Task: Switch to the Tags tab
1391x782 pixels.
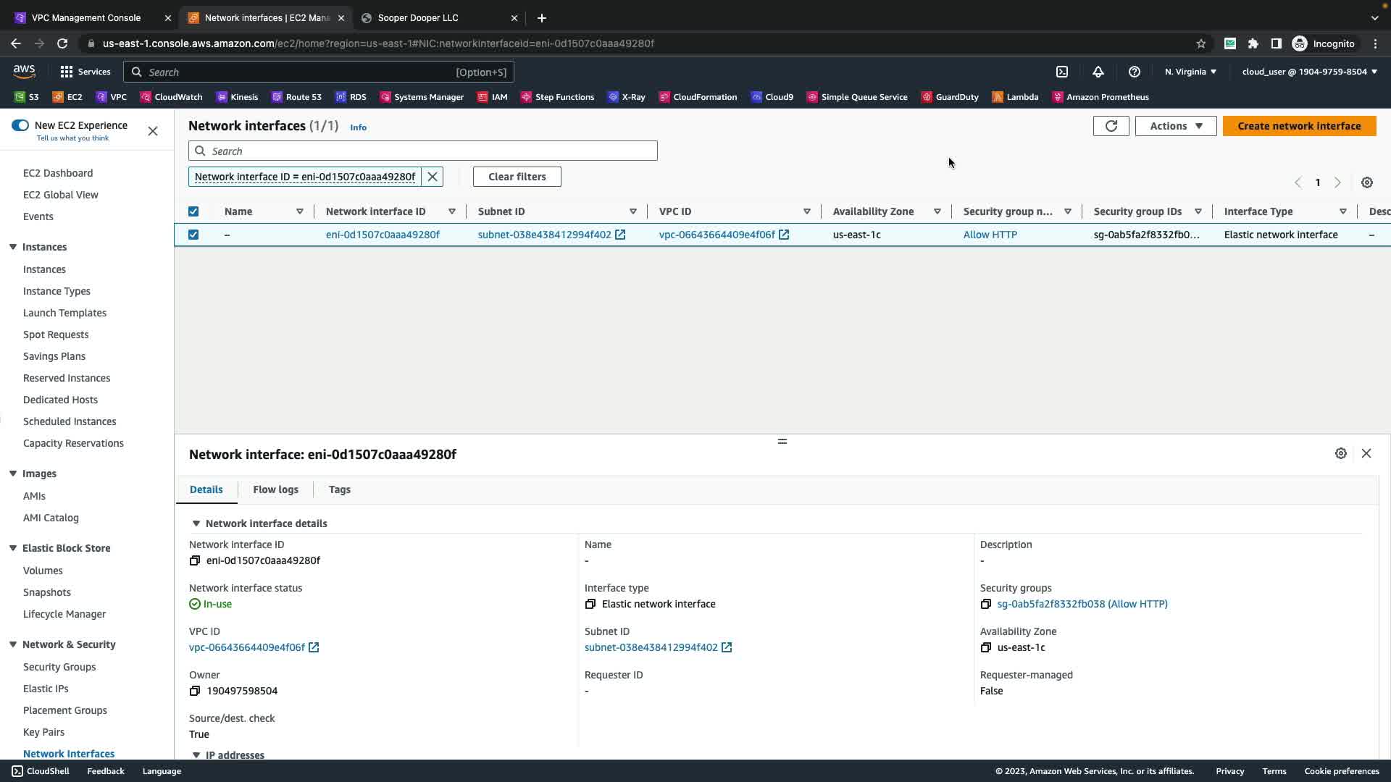Action: (339, 489)
